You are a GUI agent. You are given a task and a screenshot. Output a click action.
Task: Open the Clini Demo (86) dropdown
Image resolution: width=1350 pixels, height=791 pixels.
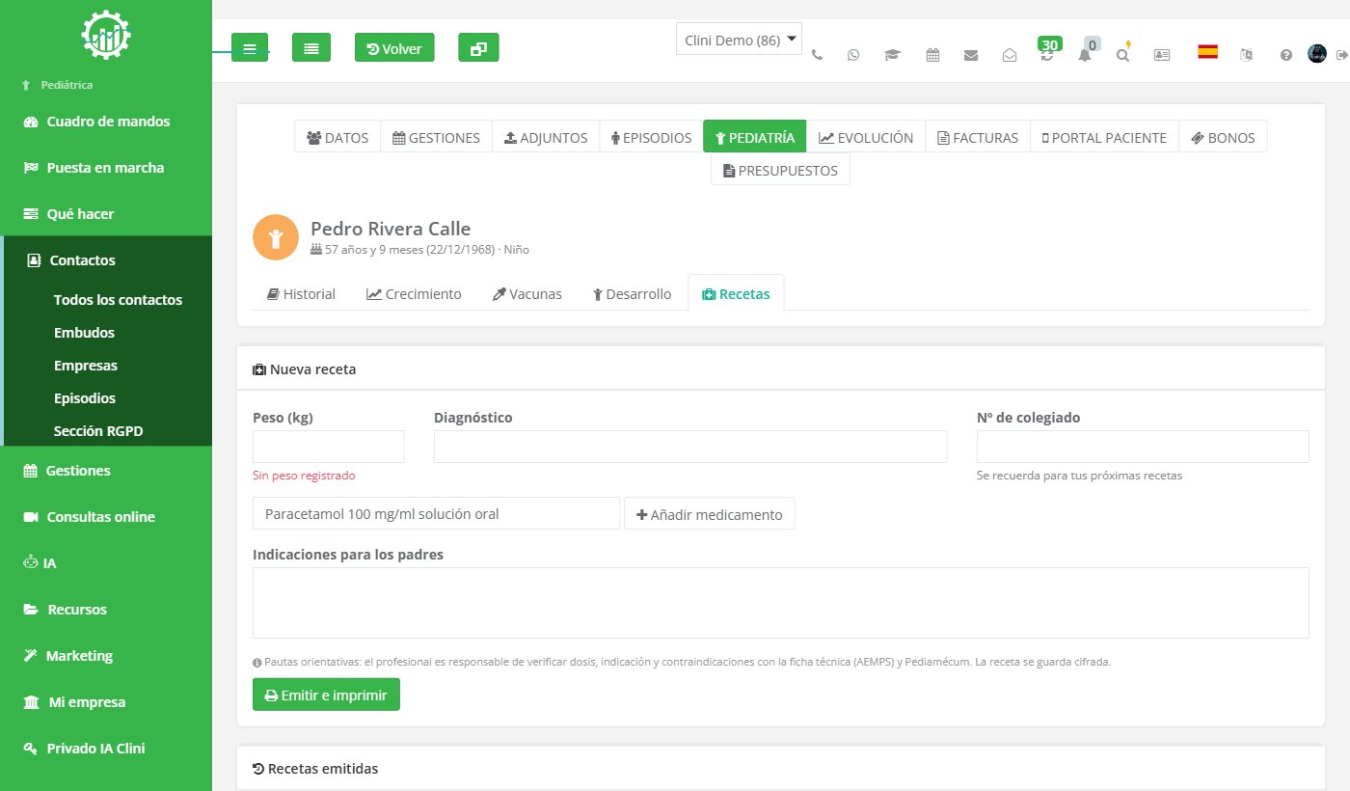[739, 40]
